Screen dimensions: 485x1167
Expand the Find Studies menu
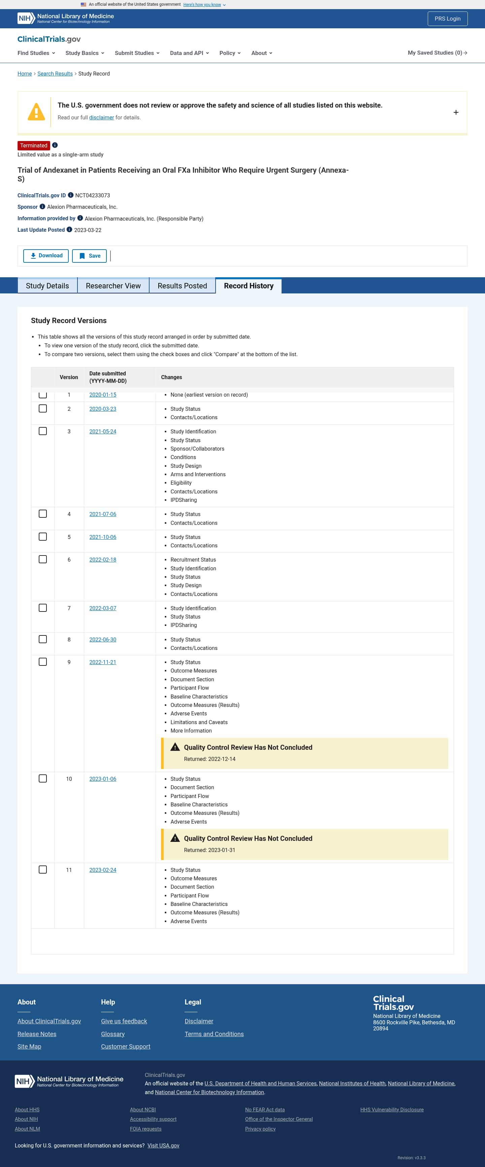click(36, 53)
